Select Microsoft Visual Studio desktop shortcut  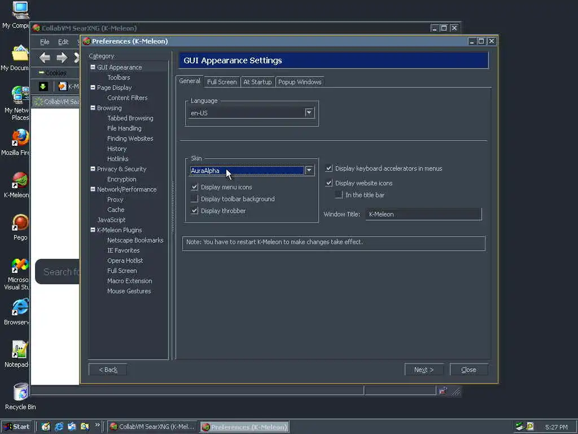[x=20, y=265]
